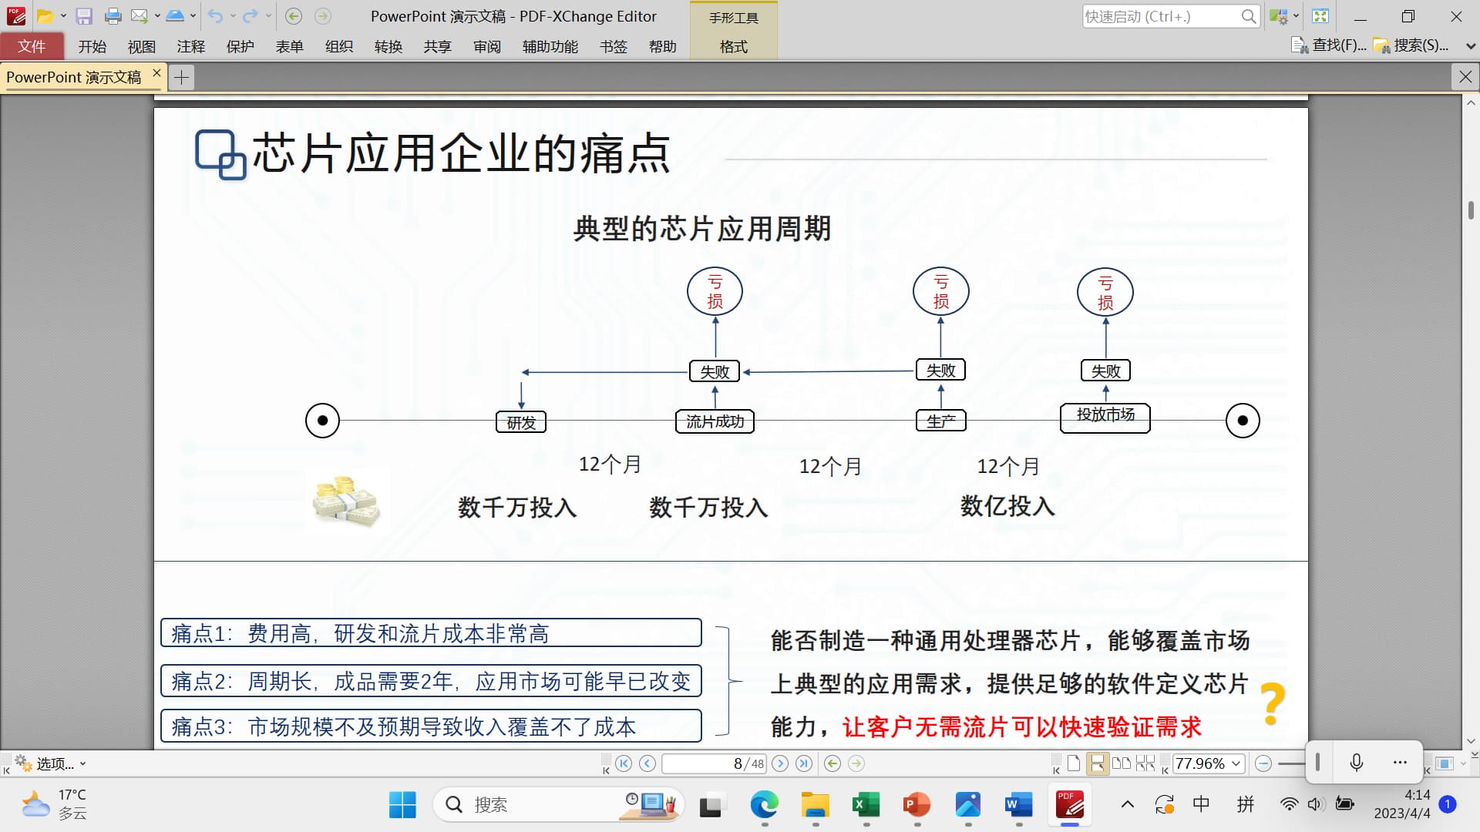Click the Save floppy disk icon
This screenshot has height=832, width=1480.
click(x=84, y=16)
